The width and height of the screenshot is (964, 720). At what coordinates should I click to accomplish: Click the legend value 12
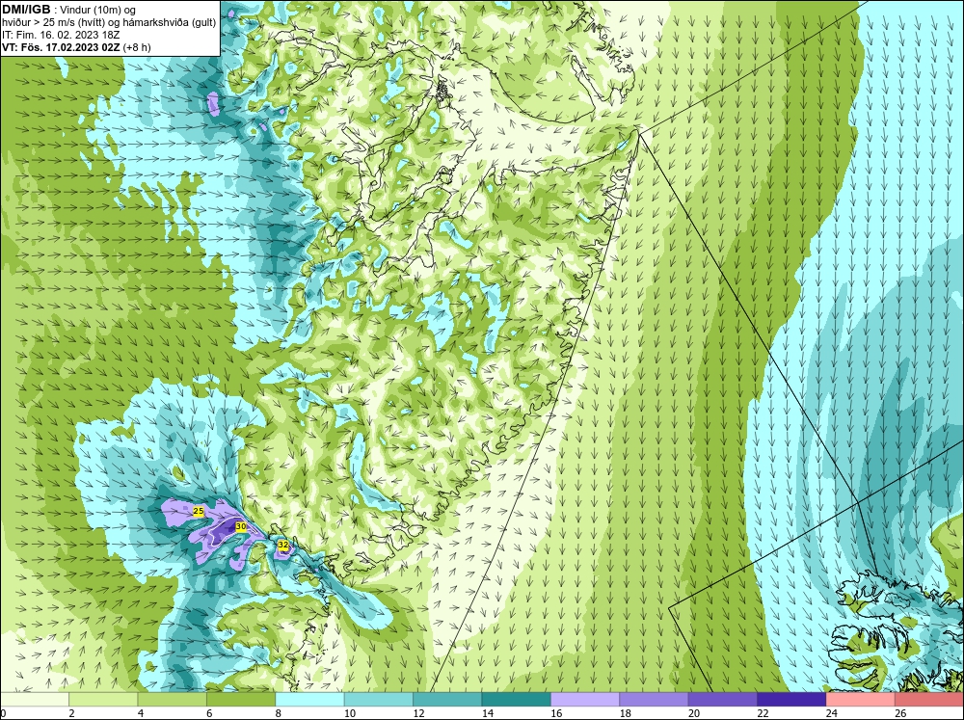418,713
